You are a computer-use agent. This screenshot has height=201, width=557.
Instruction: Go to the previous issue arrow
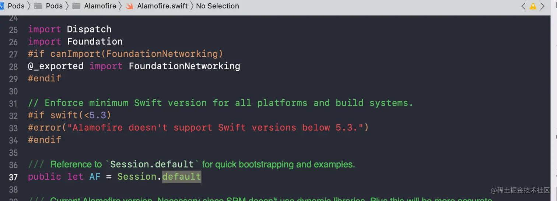click(x=523, y=6)
